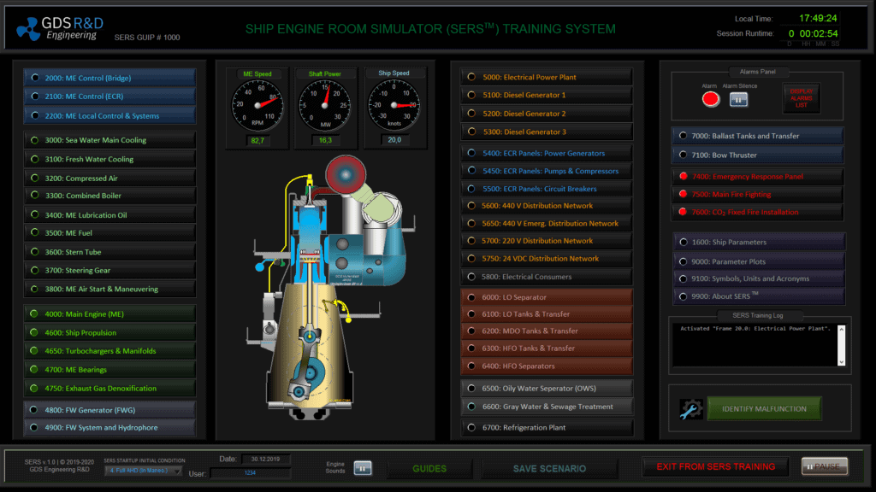The height and width of the screenshot is (492, 876).
Task: Open 3700: Steering Gear screen
Action: coord(109,270)
